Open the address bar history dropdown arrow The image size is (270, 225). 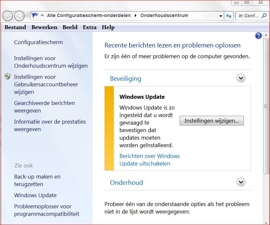click(221, 16)
